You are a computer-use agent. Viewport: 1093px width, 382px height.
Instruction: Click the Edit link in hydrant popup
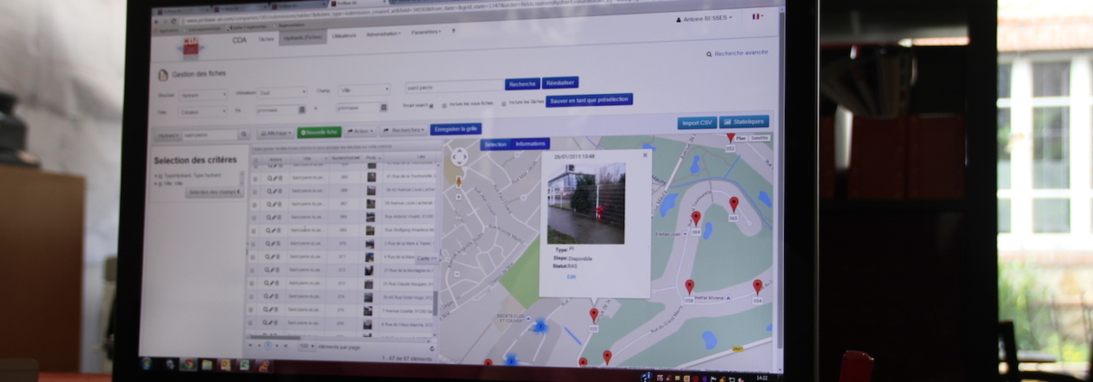point(571,276)
